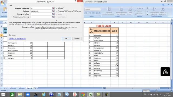The width and height of the screenshot is (173, 97).
Task: Click Условное форматирование ribbon icon
Action: pos(109,11)
